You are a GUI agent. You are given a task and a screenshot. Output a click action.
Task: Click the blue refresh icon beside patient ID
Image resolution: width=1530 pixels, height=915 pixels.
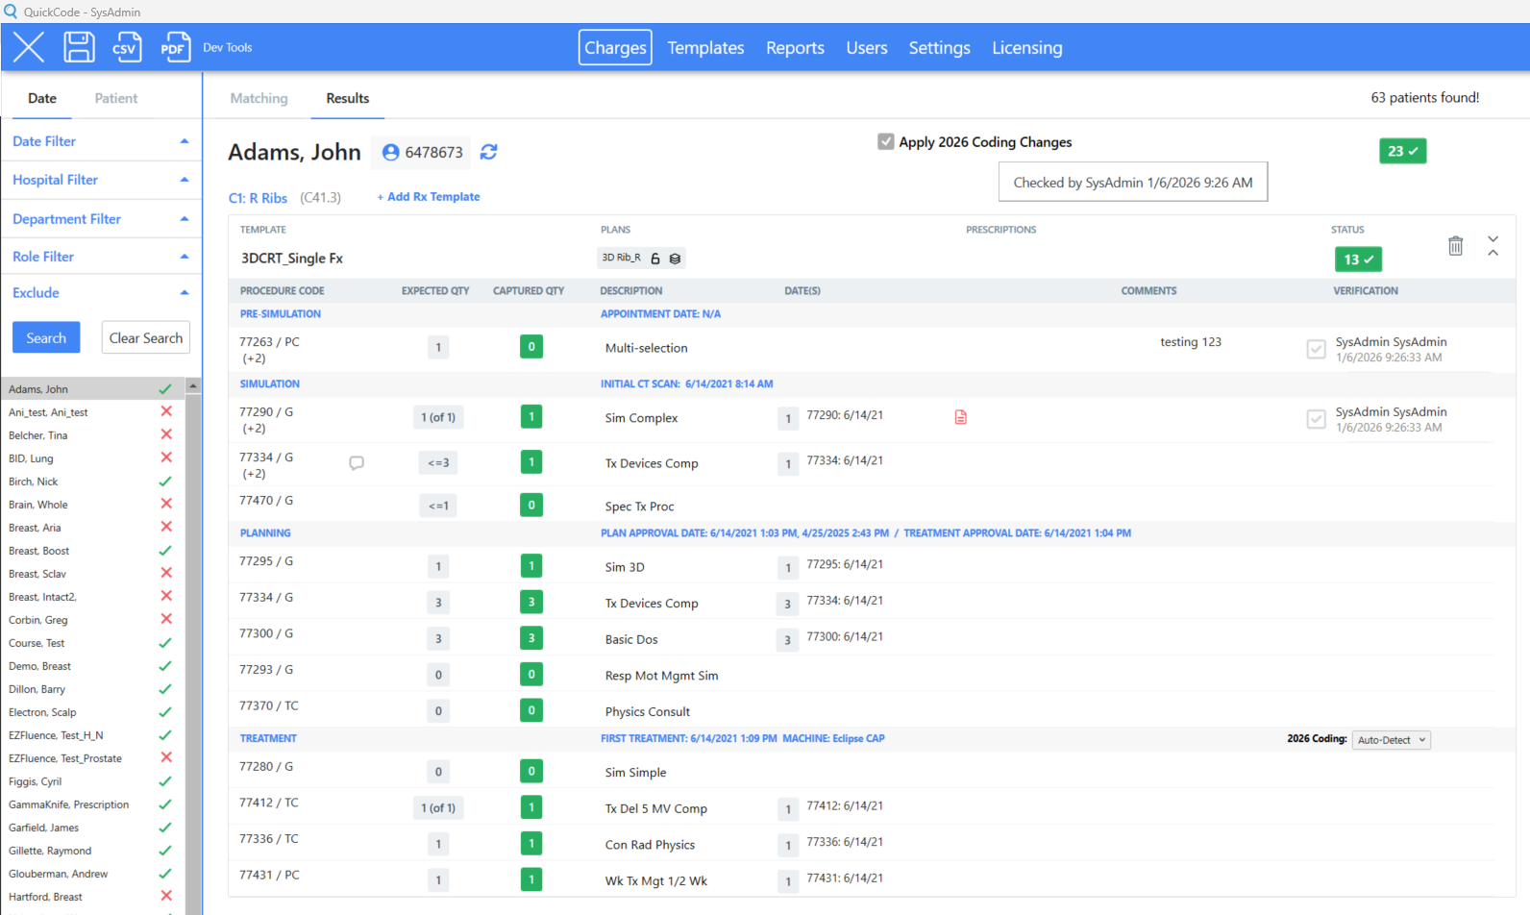(489, 152)
